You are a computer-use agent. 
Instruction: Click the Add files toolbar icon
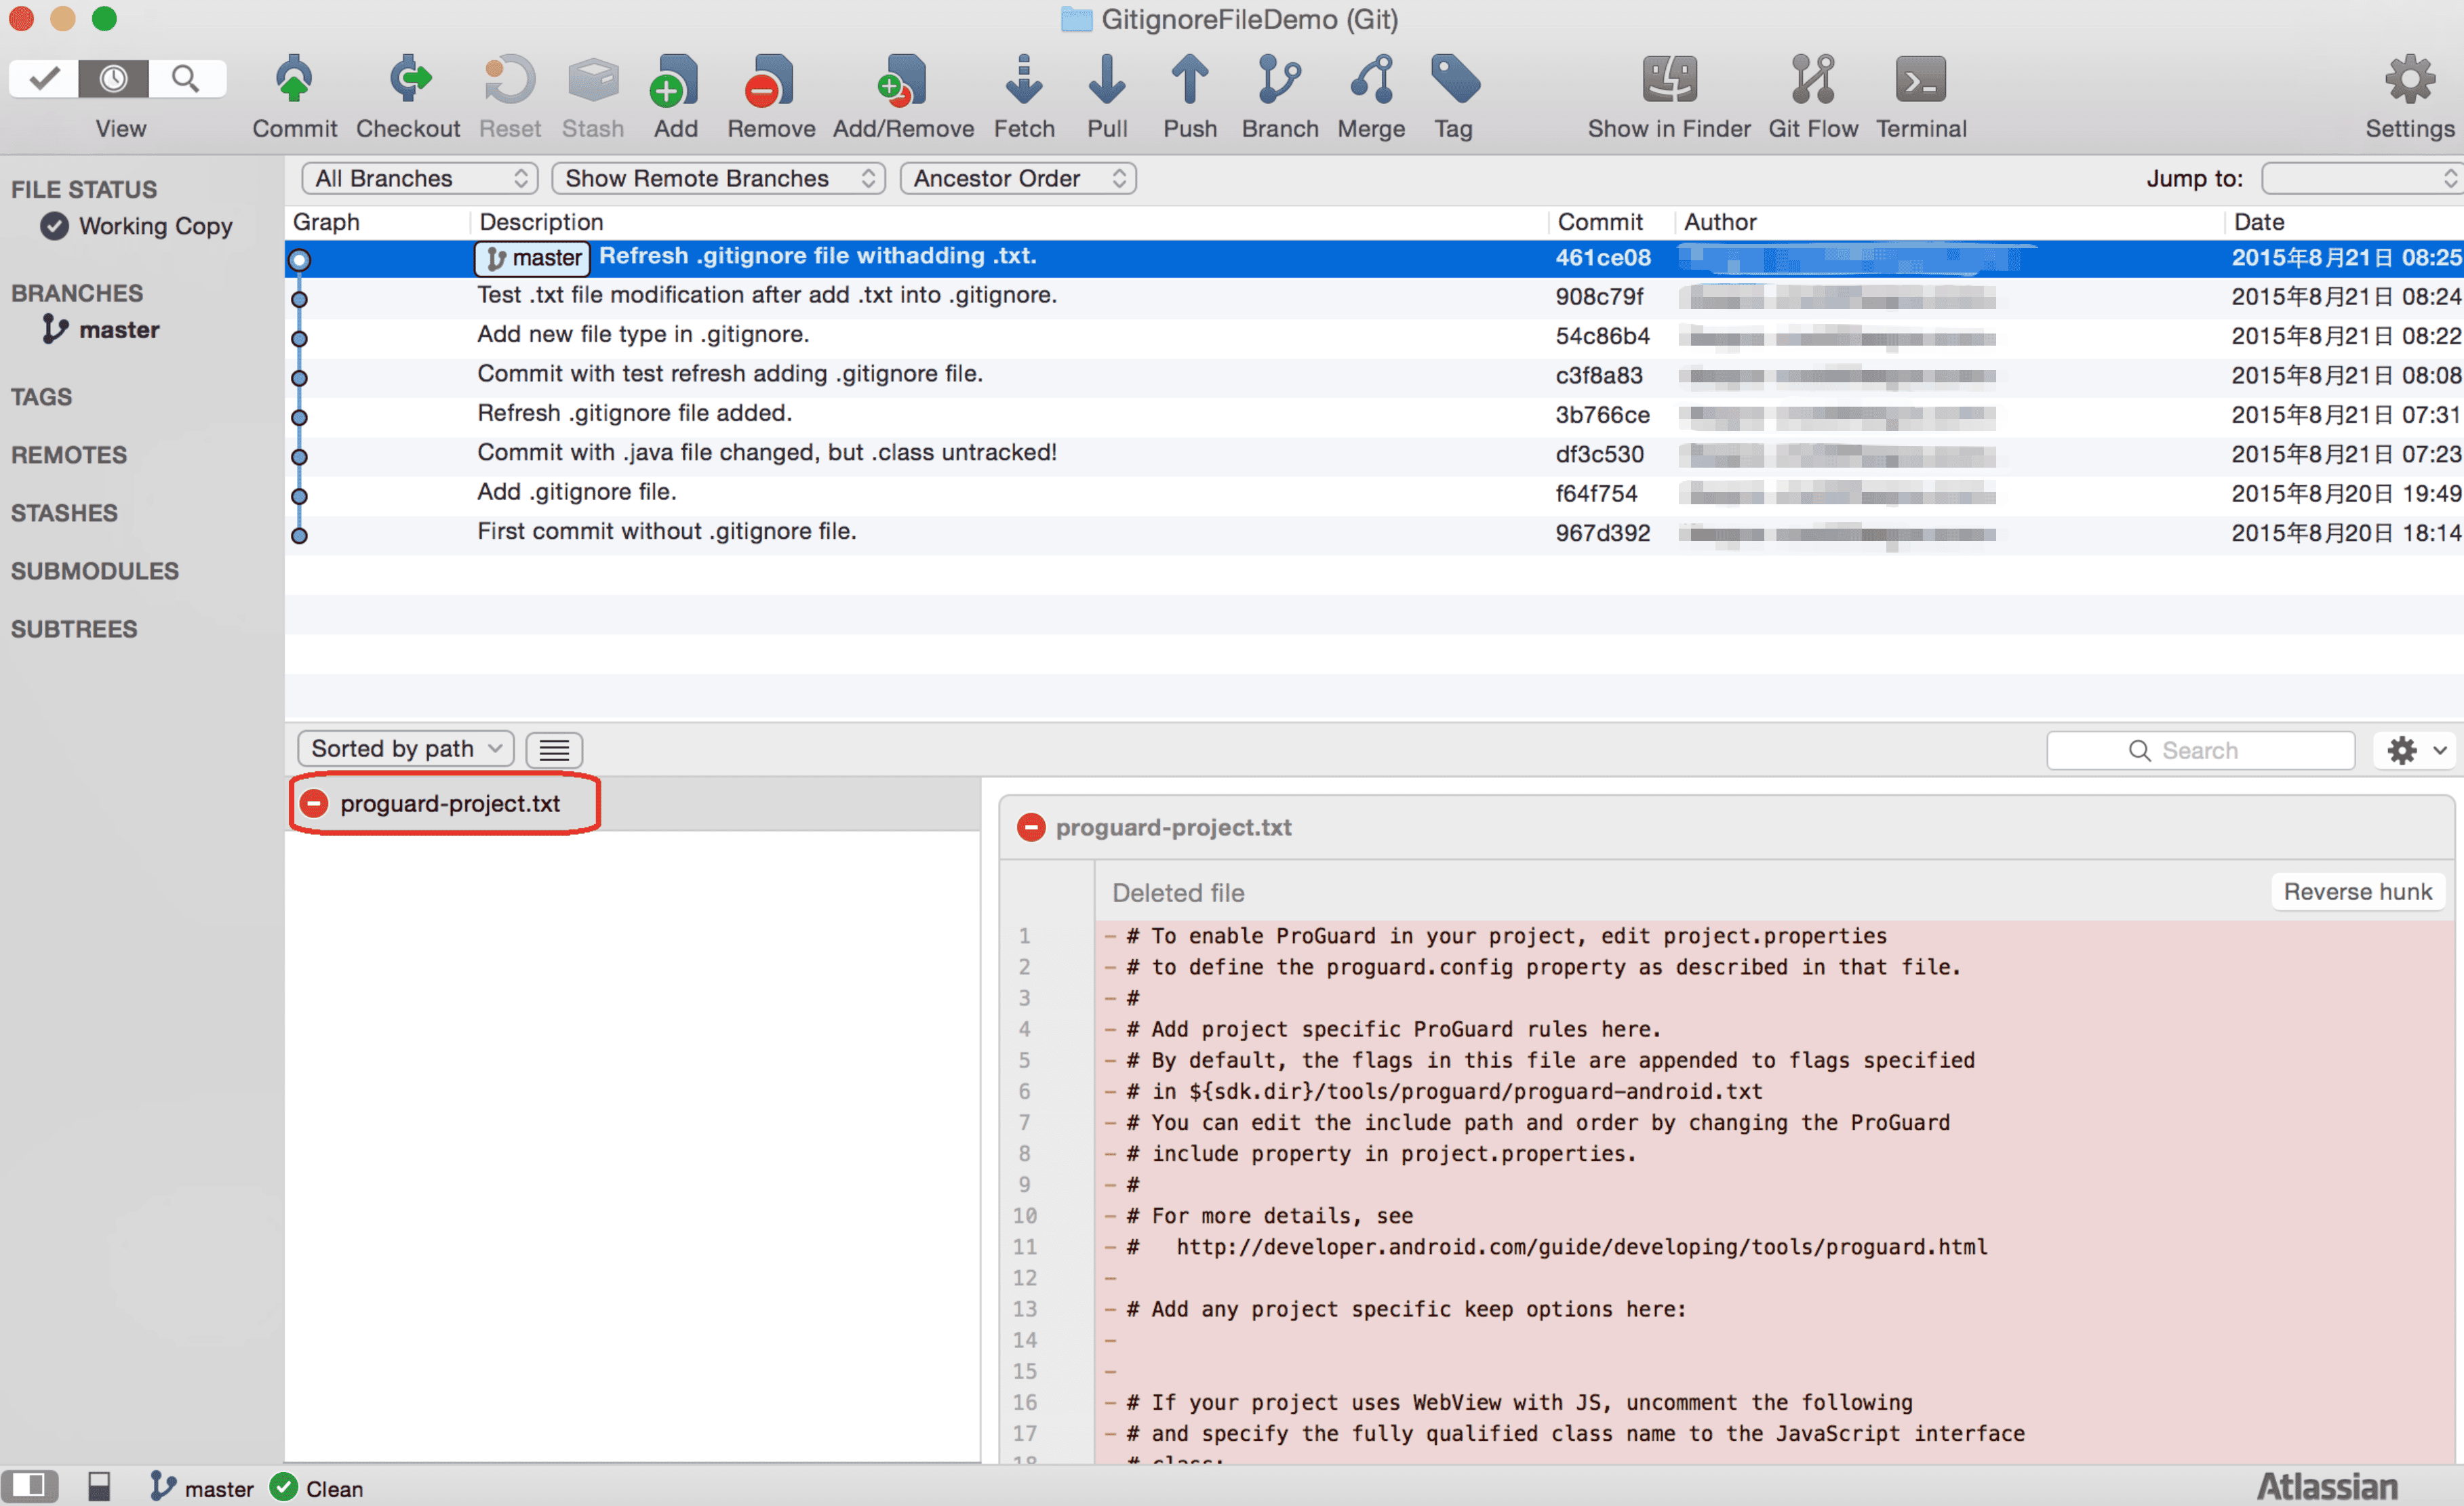[x=675, y=80]
